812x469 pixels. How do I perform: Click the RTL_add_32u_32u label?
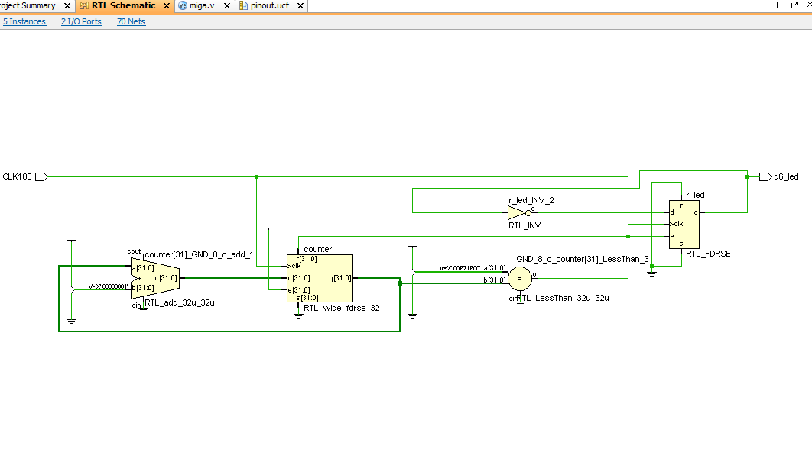[x=180, y=302]
